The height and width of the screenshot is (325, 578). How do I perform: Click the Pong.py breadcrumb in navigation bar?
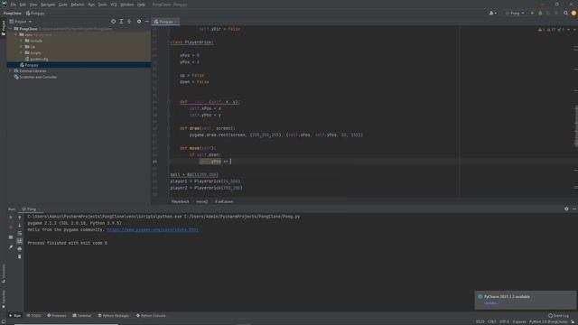(x=35, y=13)
